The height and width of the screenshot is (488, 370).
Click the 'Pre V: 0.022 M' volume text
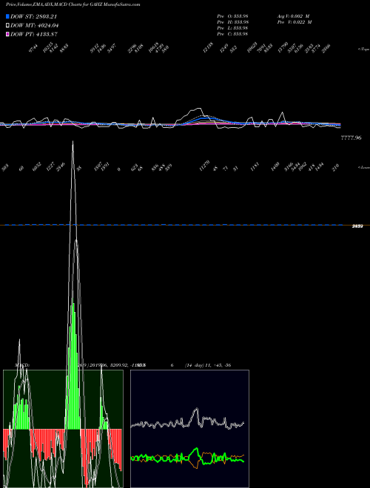coord(295,22)
